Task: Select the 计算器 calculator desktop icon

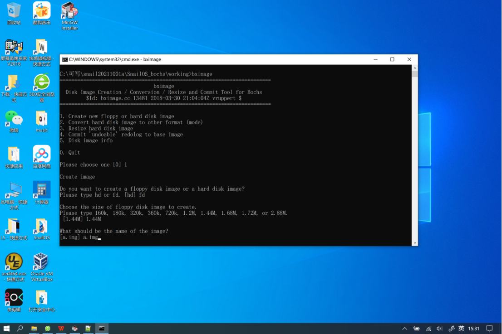Action: [x=42, y=194]
